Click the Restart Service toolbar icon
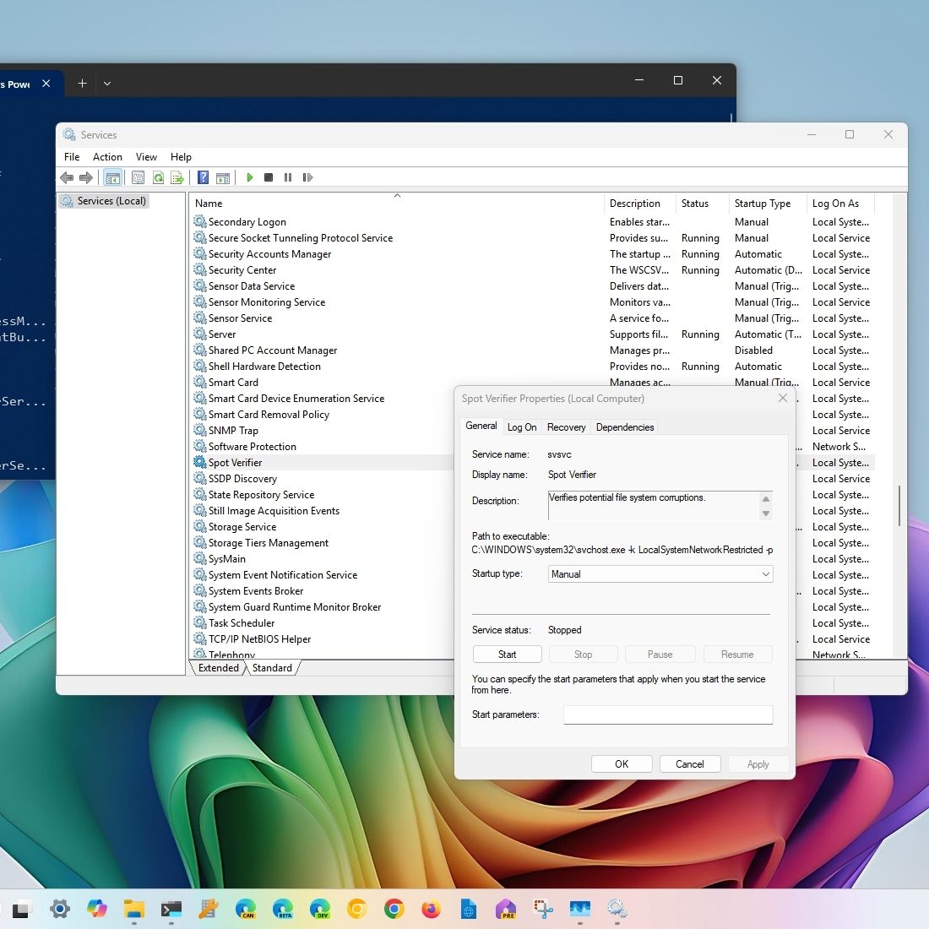 pos(307,177)
